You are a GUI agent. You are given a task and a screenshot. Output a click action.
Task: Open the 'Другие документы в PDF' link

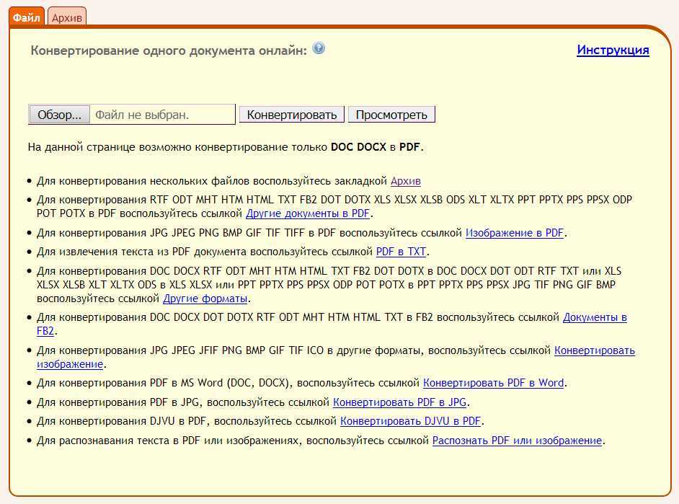click(308, 213)
